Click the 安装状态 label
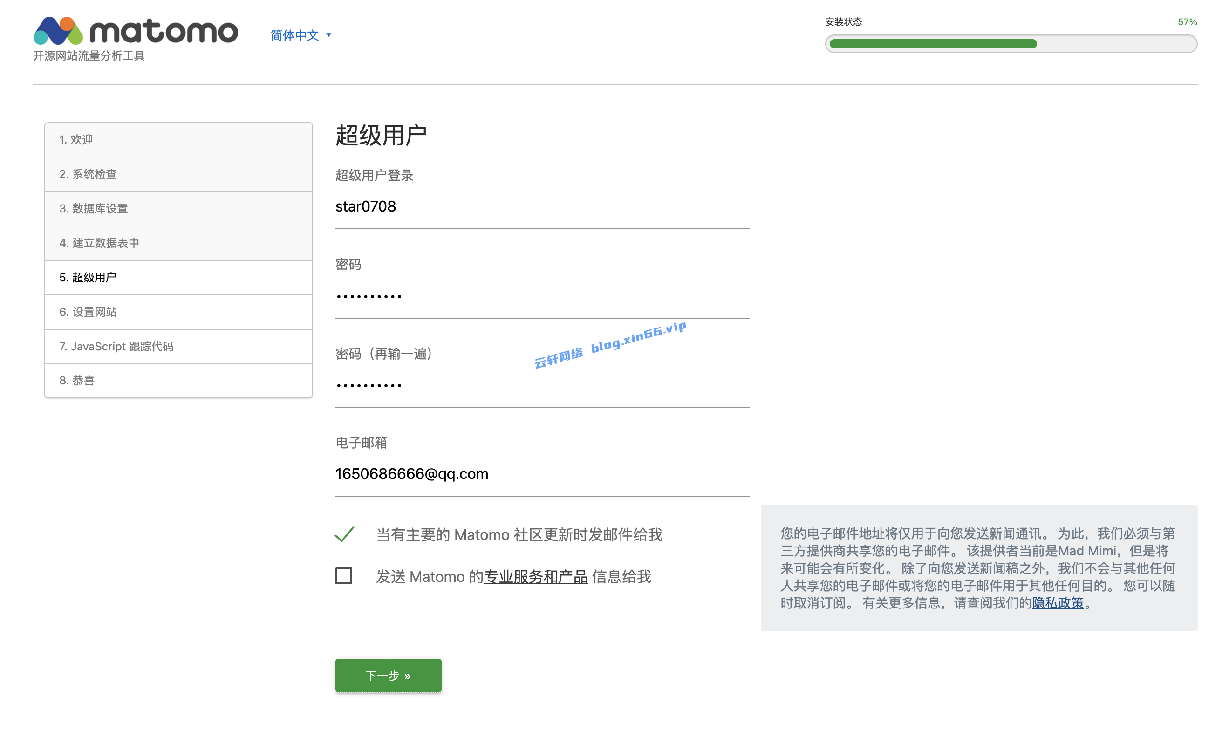The image size is (1229, 738). [x=843, y=22]
